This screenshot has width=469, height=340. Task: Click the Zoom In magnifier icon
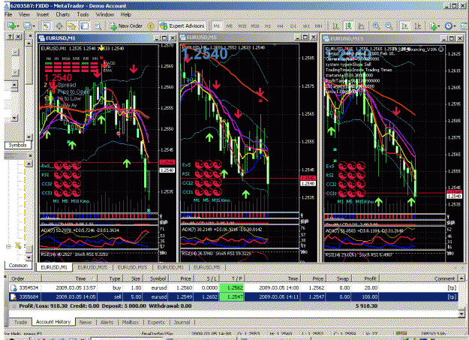(x=376, y=26)
